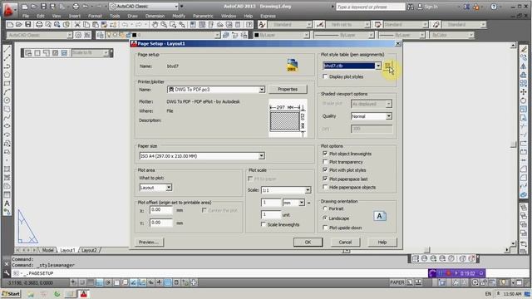This screenshot has width=532, height=299.
Task: Open plot style table editor button
Action: [x=387, y=66]
